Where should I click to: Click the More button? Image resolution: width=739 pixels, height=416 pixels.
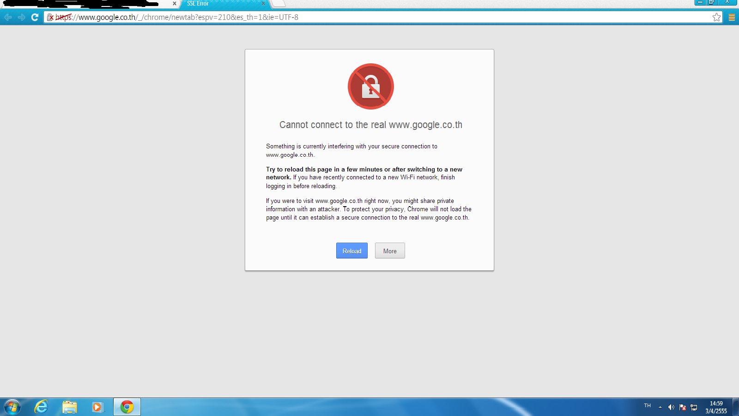coord(390,251)
